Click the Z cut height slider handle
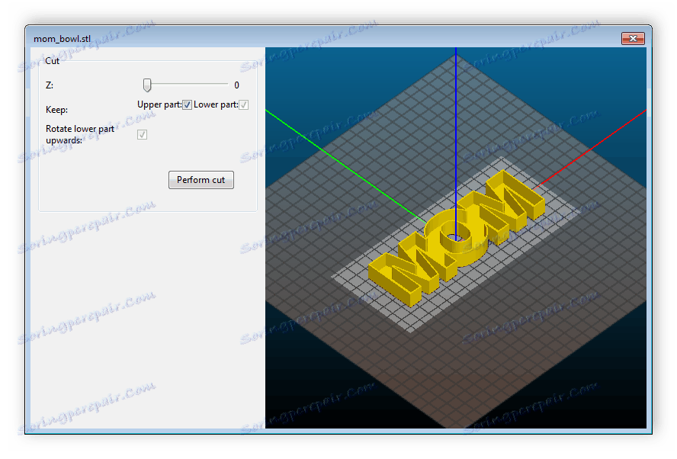This screenshot has height=459, width=677. coord(147,85)
